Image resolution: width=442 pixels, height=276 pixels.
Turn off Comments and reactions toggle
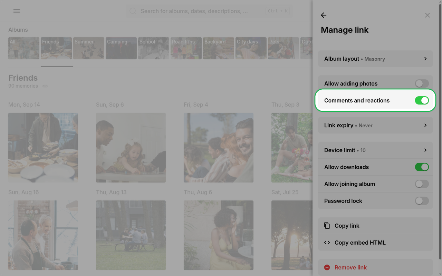(x=422, y=100)
